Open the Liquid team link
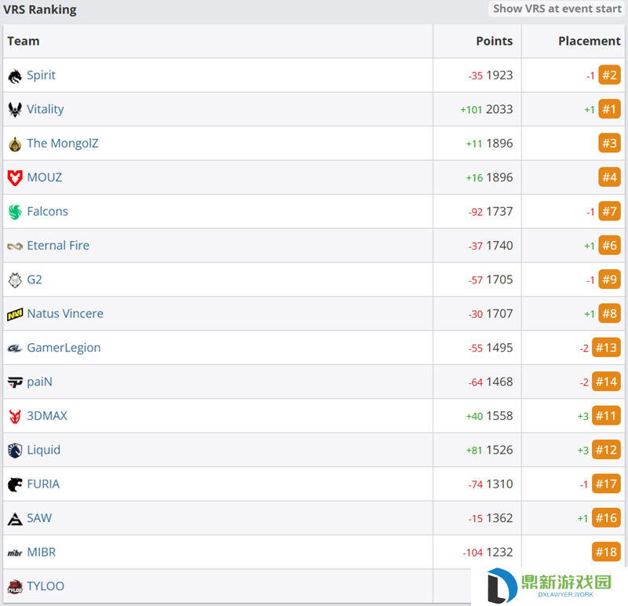 pos(44,450)
